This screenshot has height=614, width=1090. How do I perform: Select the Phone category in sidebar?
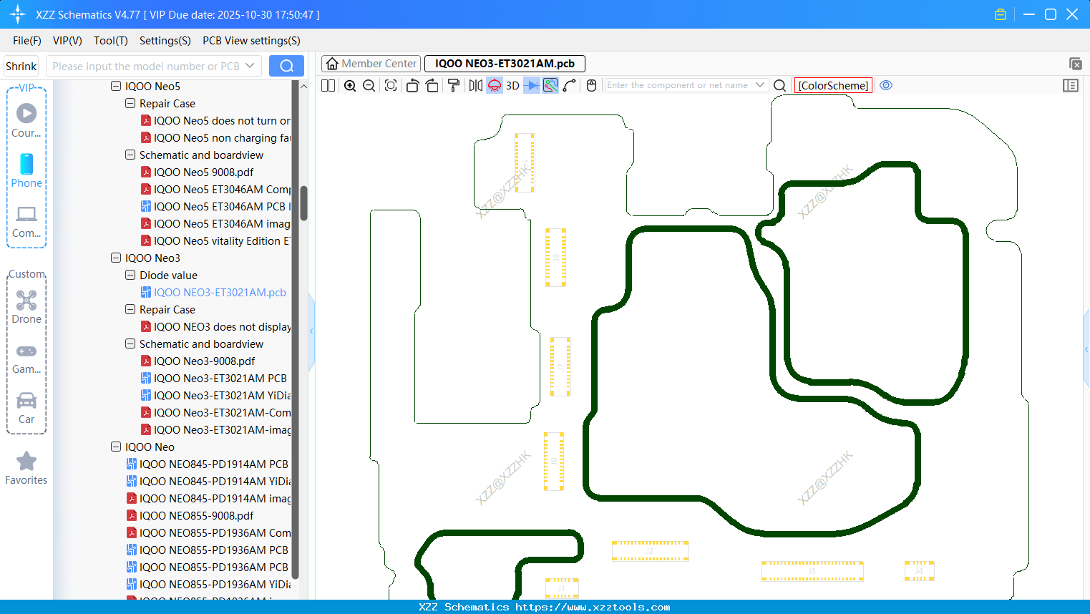click(x=26, y=171)
